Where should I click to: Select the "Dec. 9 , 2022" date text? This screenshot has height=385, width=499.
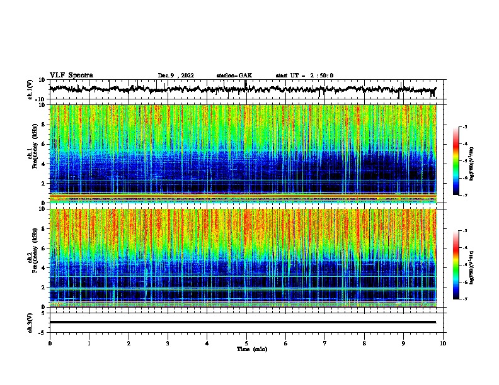(176, 75)
